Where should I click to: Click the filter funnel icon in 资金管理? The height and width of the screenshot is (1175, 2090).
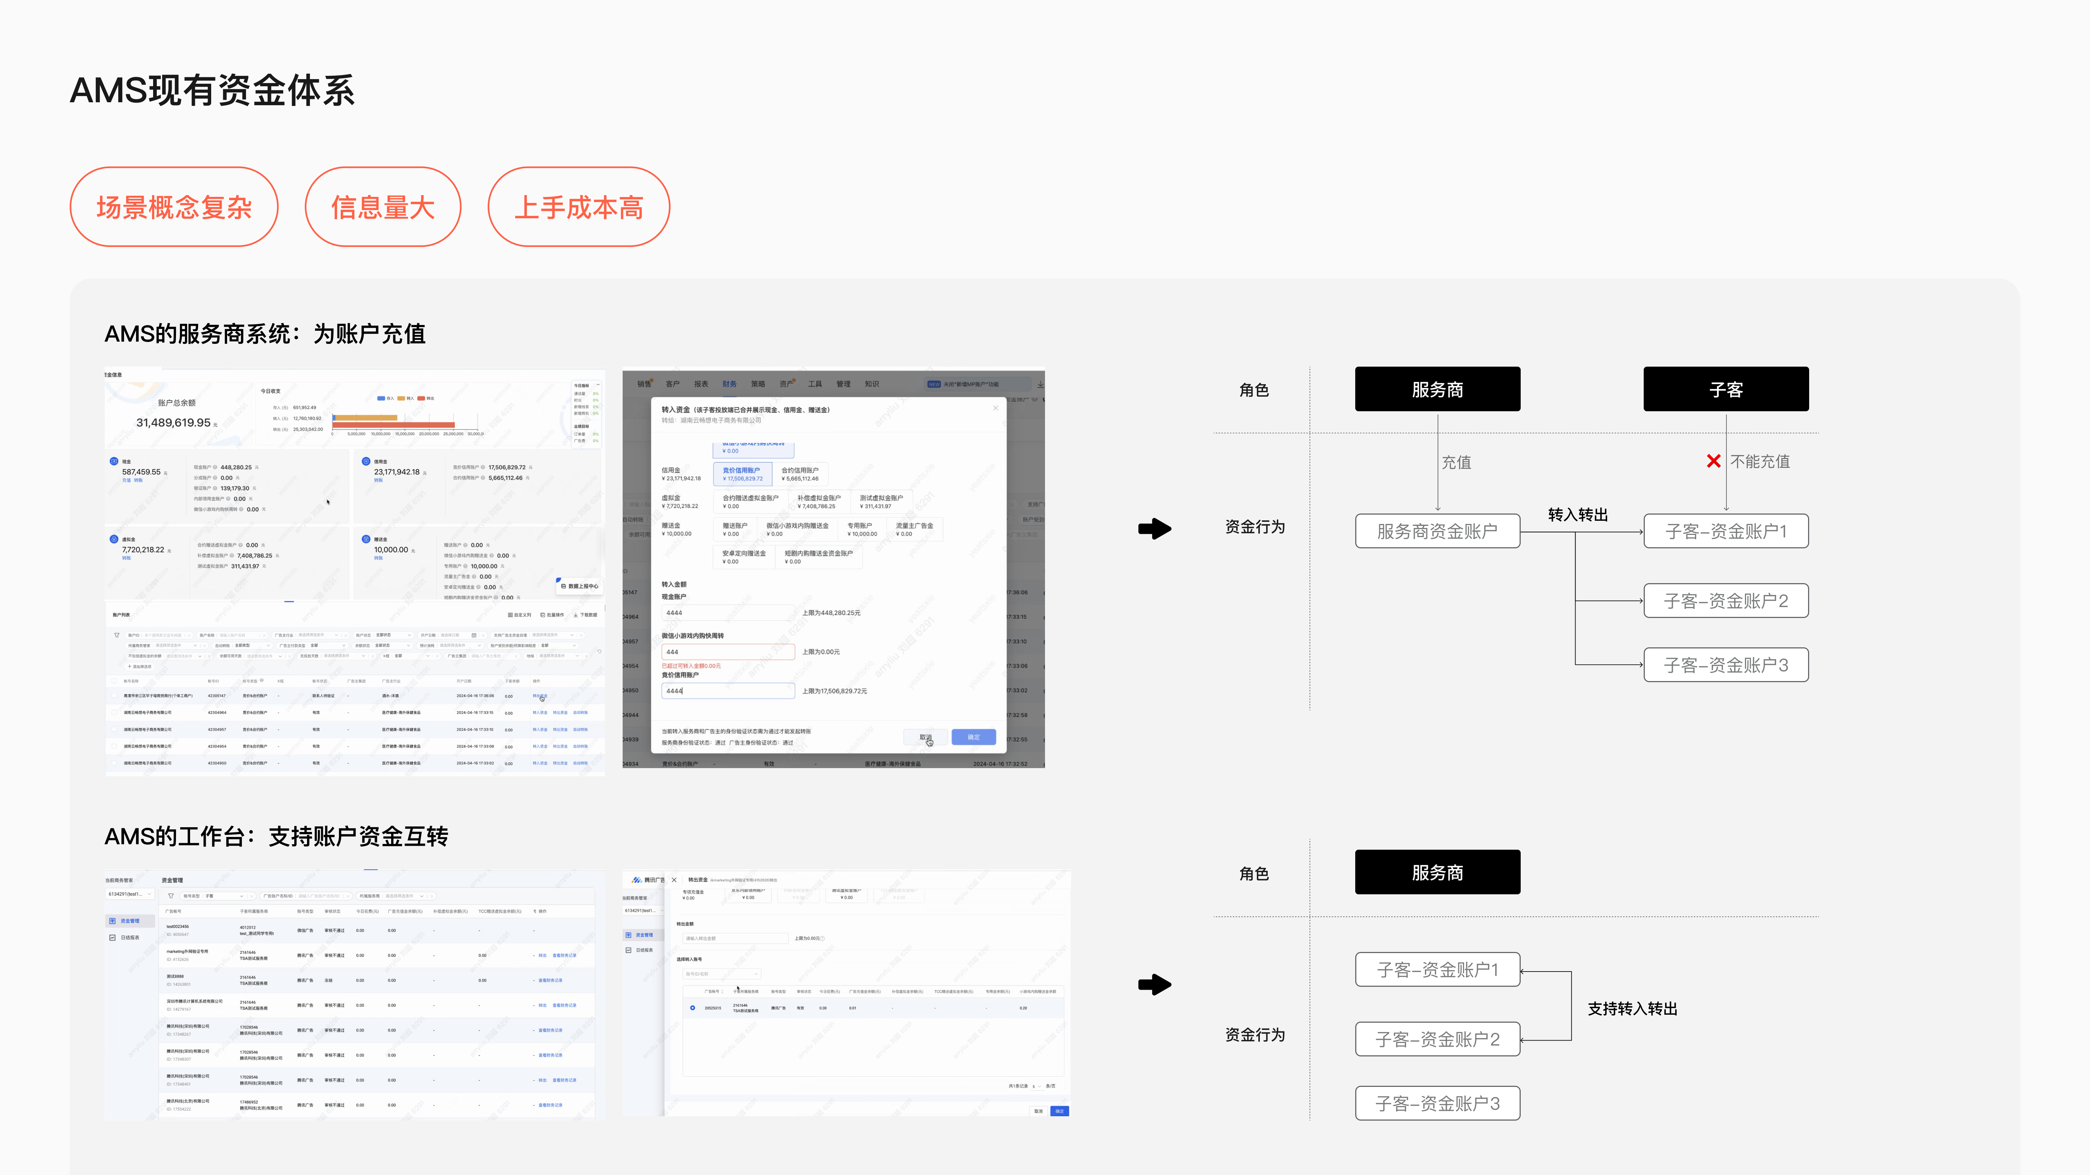[x=171, y=896]
